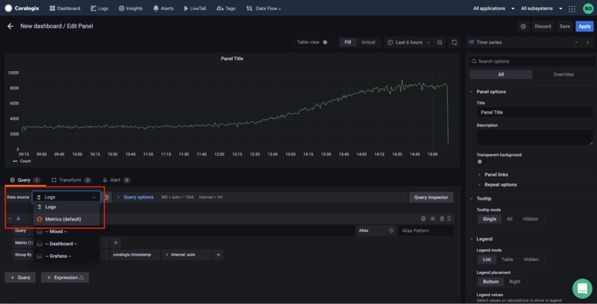Select Logs in data source list

(66, 207)
